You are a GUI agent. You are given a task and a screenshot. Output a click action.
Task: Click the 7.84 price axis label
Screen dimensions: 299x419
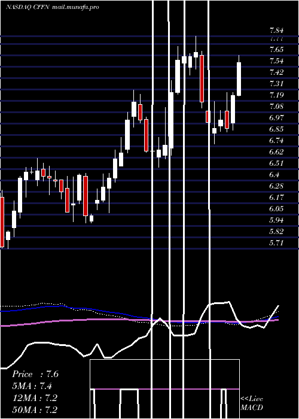276,30
